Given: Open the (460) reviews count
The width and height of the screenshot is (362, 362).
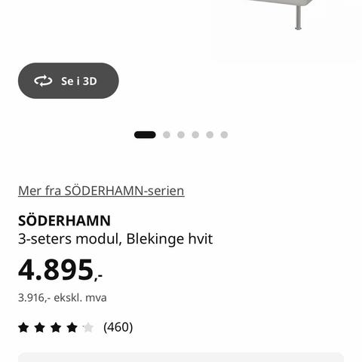Looking at the screenshot, I should pyautogui.click(x=118, y=327).
